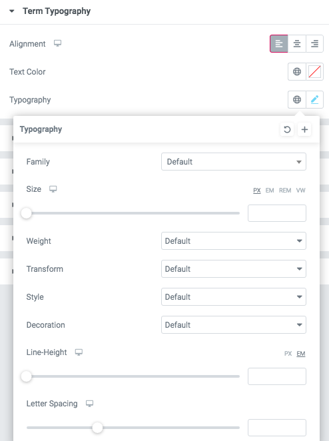329x441 pixels.
Task: Select center text alignment
Action: pyautogui.click(x=297, y=43)
